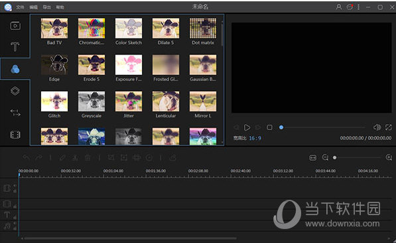Image resolution: width=396 pixels, height=243 pixels.
Task: Open the Media library sidebar tab
Action: 15,25
